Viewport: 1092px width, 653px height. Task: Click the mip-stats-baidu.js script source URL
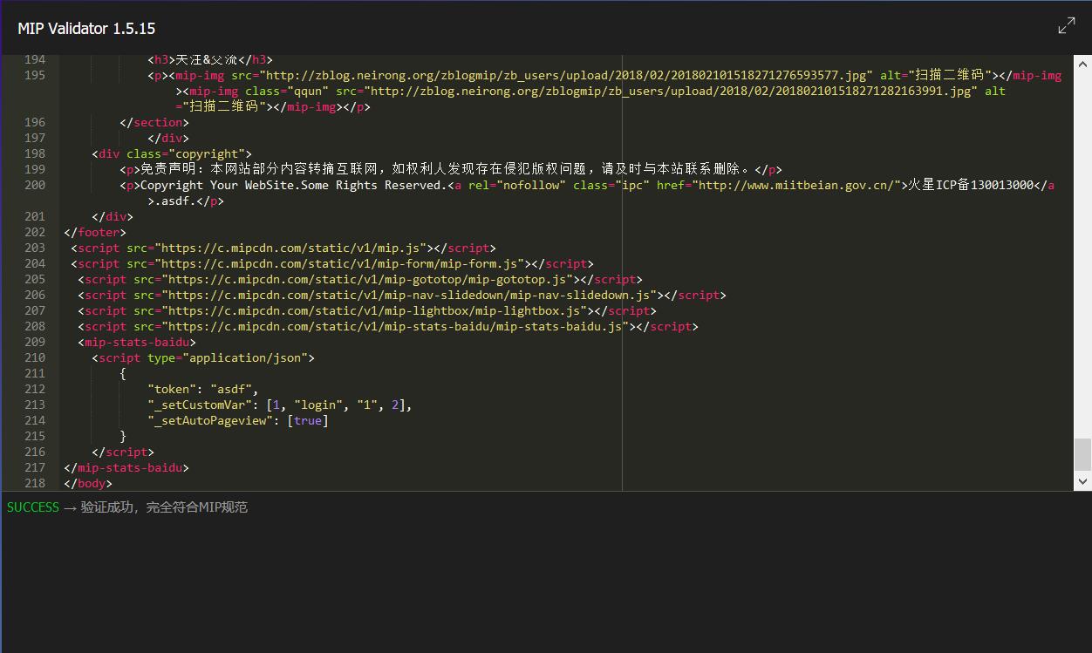pos(395,327)
